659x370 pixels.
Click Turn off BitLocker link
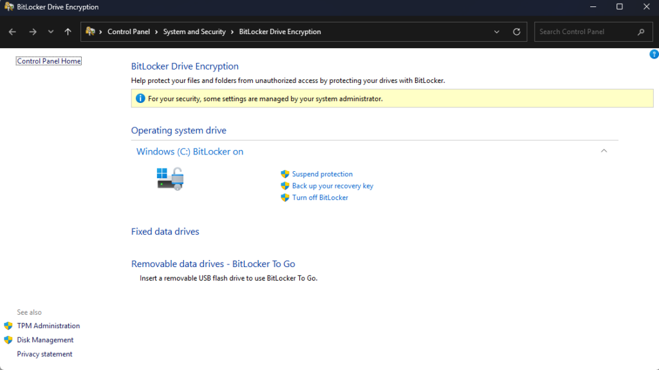pos(320,198)
